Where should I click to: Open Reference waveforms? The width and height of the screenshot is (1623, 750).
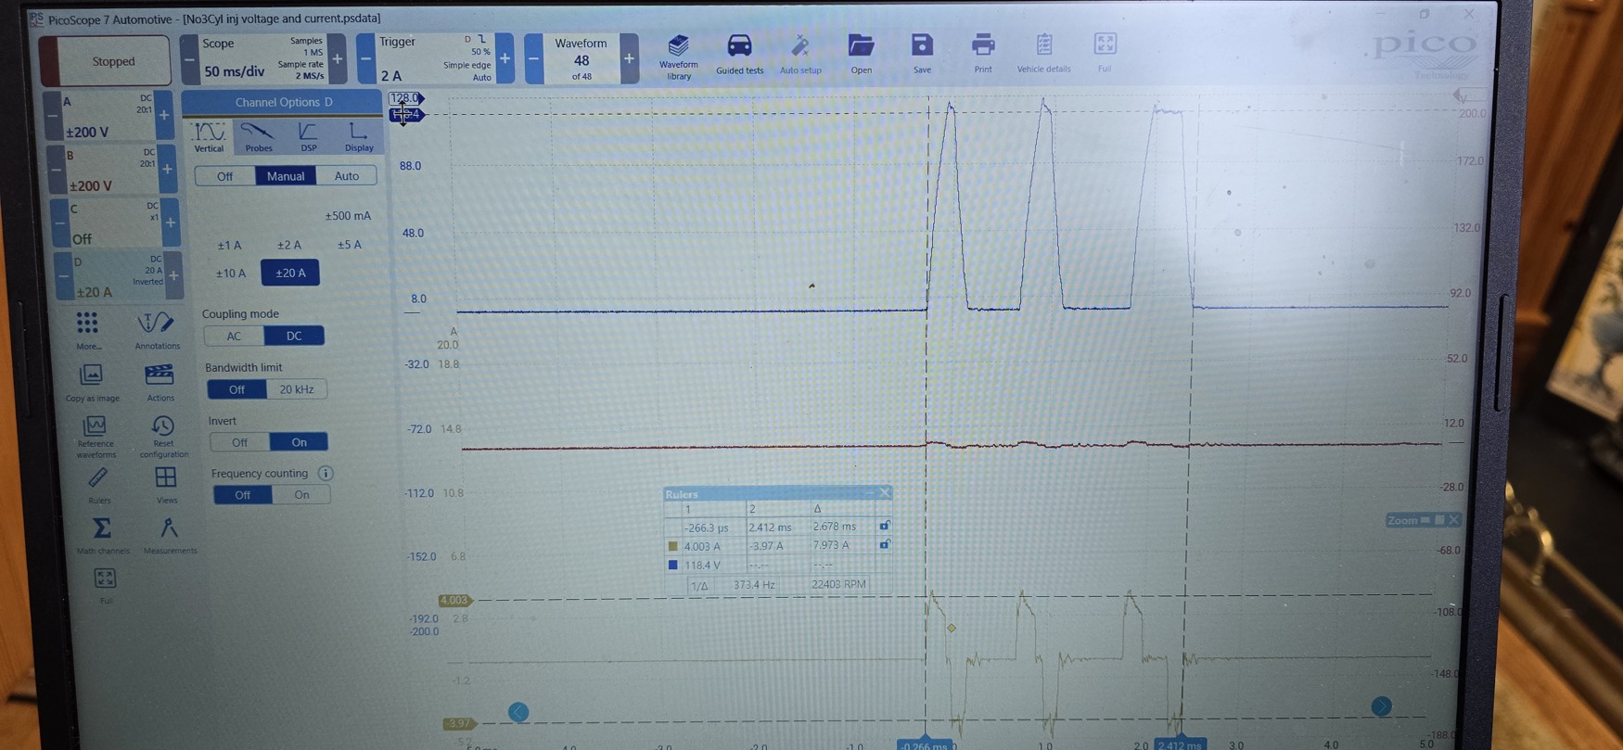tap(96, 437)
